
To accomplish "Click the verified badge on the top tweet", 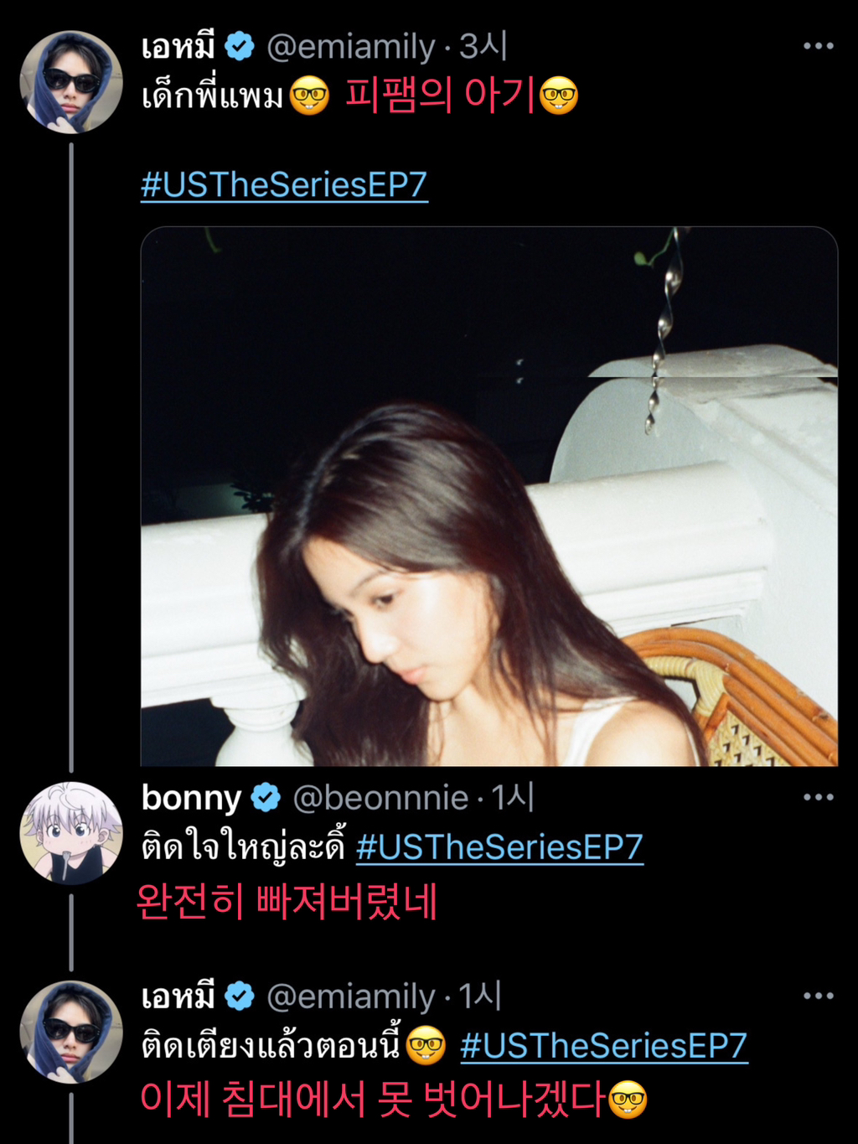I will (x=240, y=46).
